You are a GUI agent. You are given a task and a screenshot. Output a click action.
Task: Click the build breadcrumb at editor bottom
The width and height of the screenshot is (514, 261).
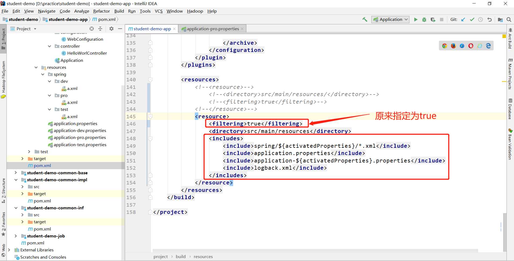click(x=181, y=257)
